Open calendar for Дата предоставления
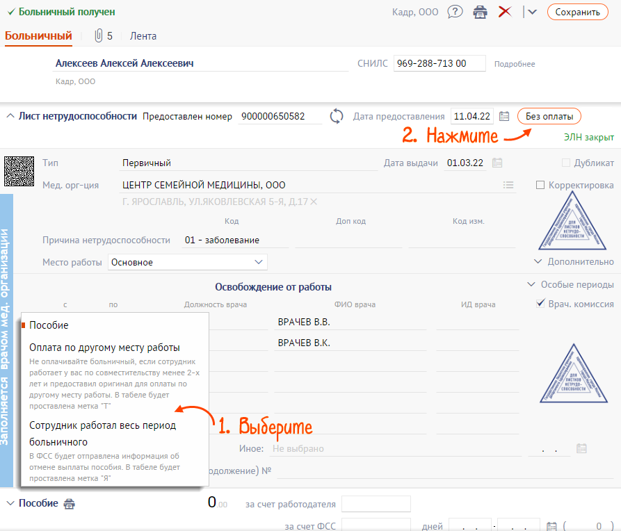 505,116
